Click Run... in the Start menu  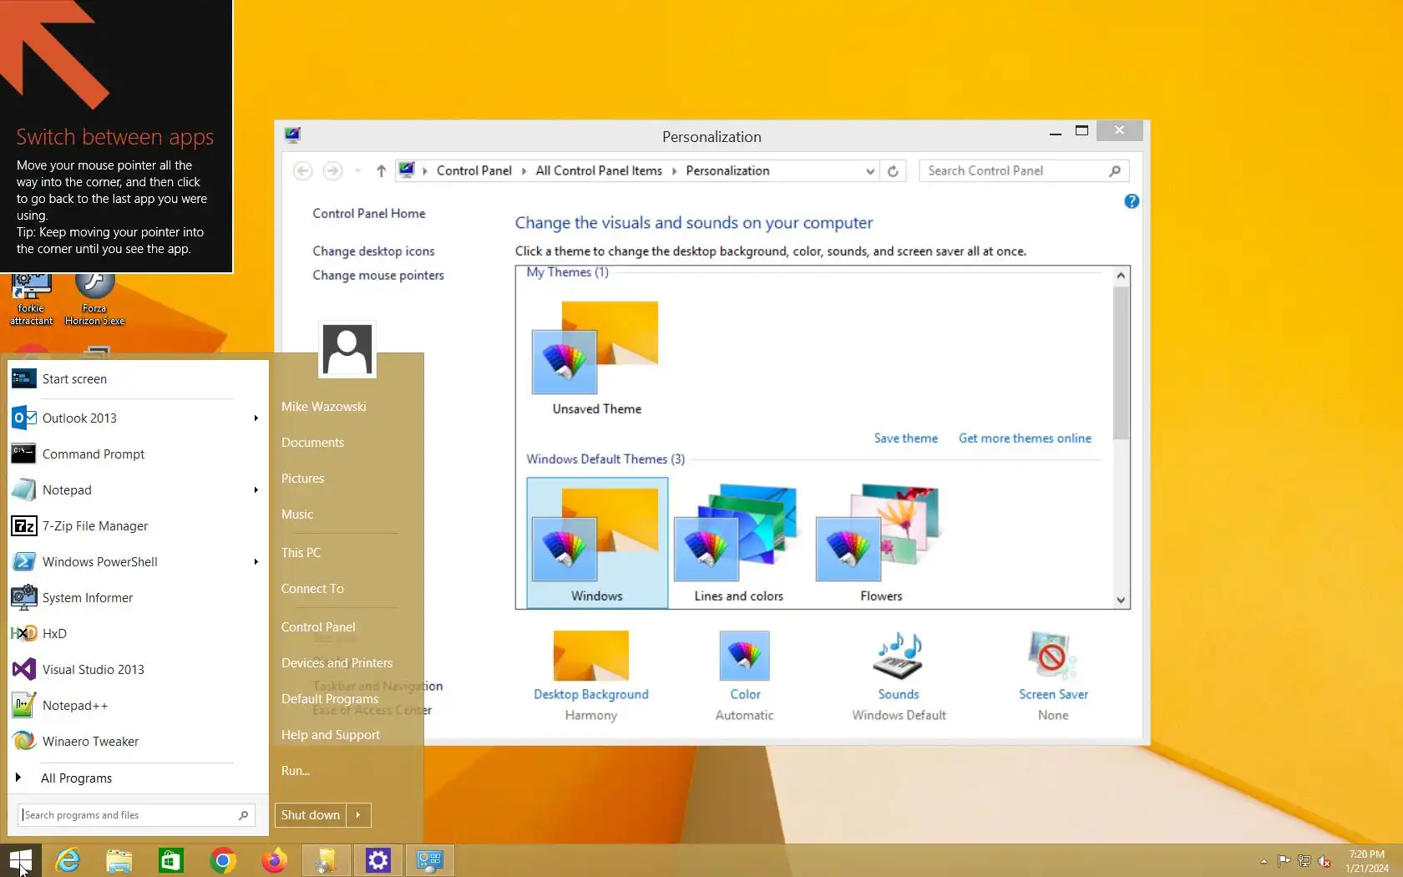[x=296, y=771]
